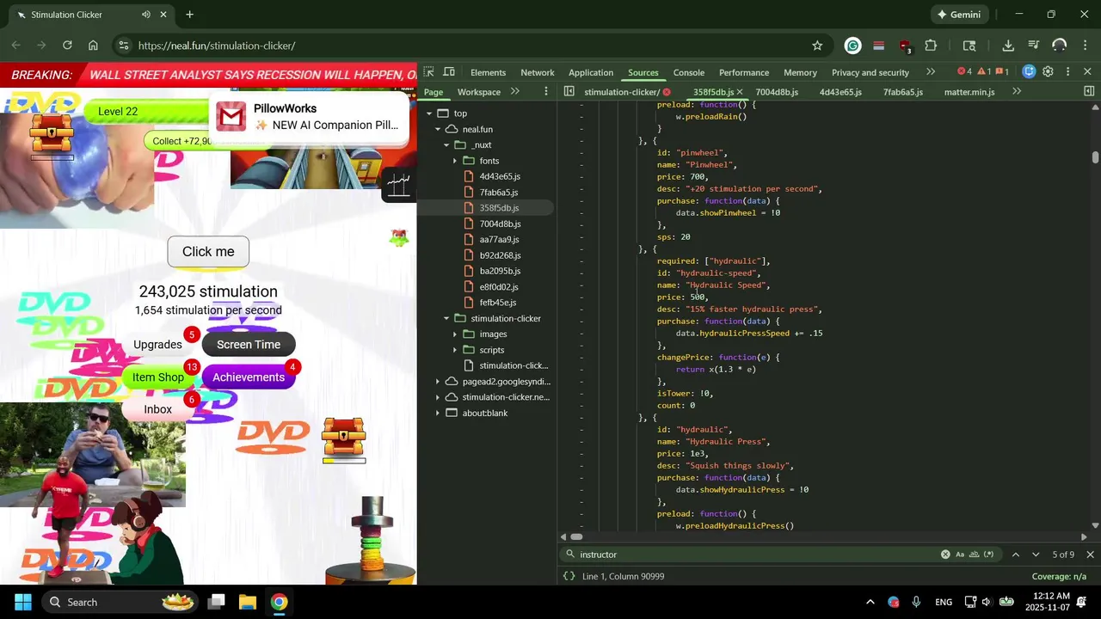Toggle whole word matching in search
Image resolution: width=1101 pixels, height=619 pixels.
(975, 555)
